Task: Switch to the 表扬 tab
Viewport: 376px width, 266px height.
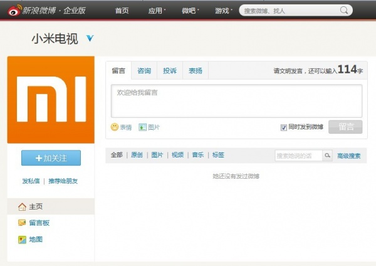Action: (x=196, y=71)
